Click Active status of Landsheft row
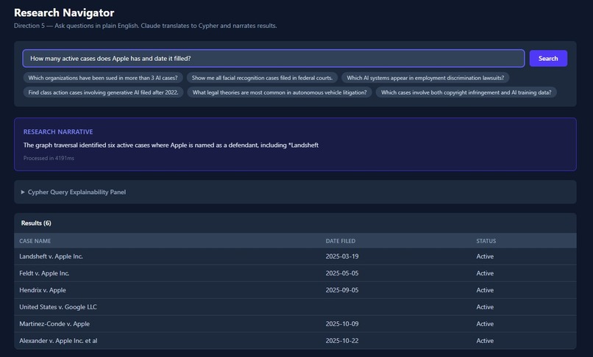Image resolution: width=593 pixels, height=357 pixels. click(x=485, y=256)
